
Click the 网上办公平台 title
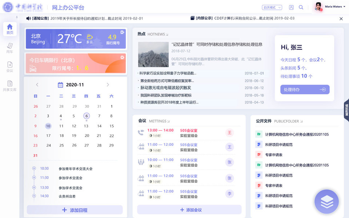pos(68,8)
